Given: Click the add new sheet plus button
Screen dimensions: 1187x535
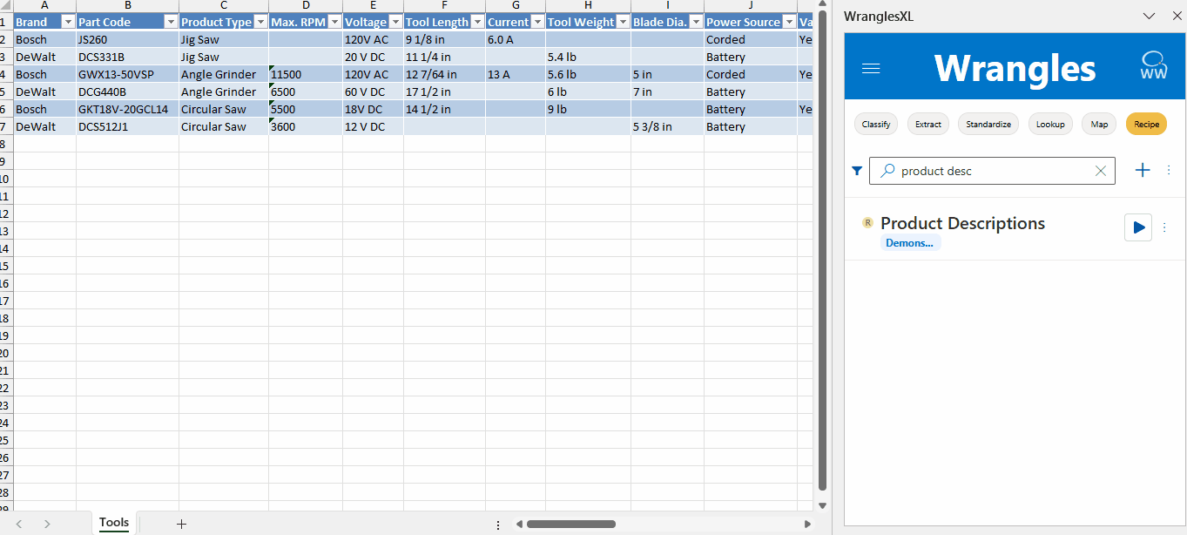Looking at the screenshot, I should 181,523.
